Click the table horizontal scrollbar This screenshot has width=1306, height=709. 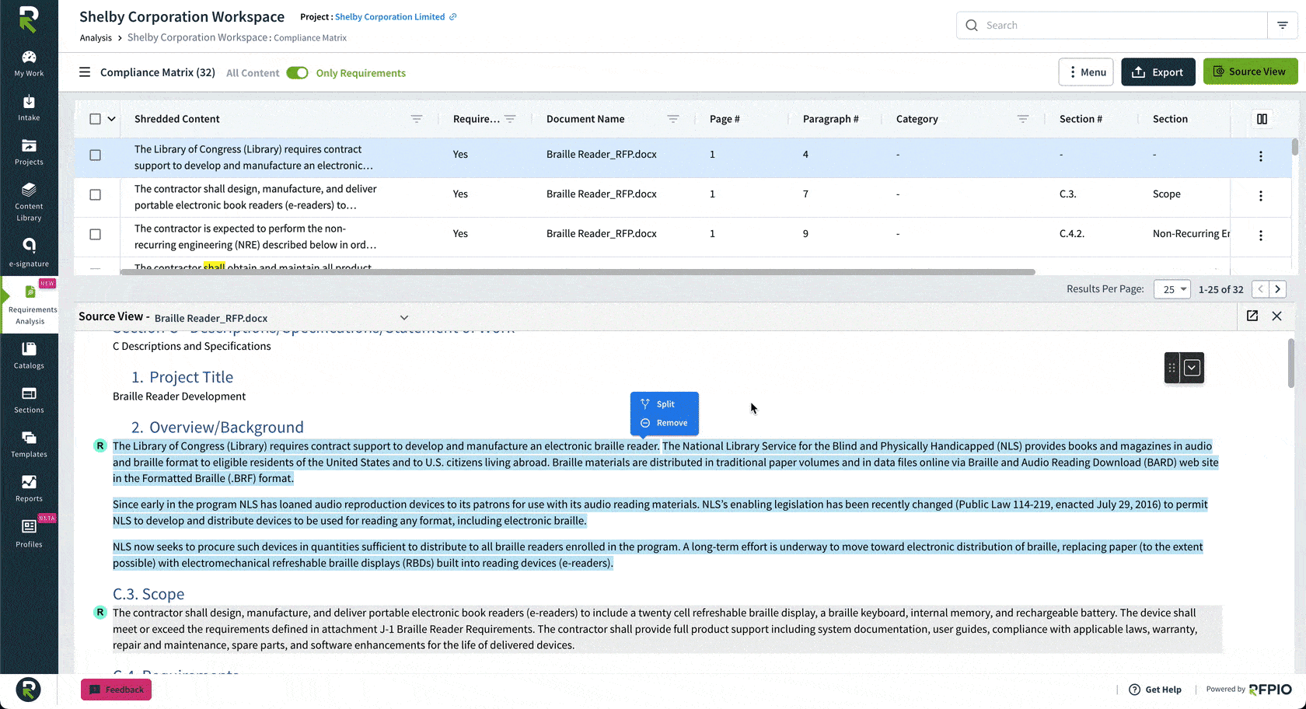click(x=578, y=272)
